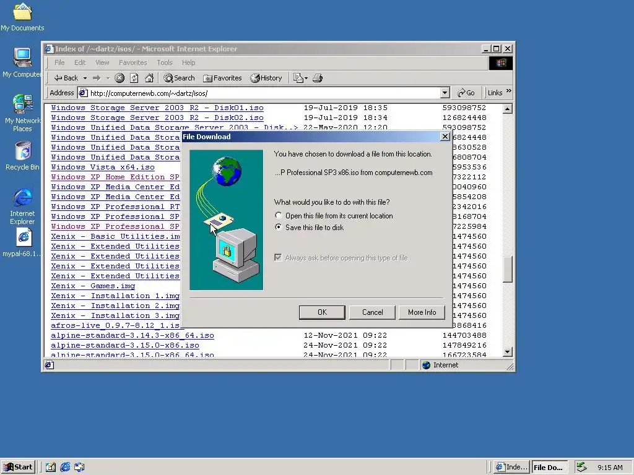Screen dimensions: 634x475
Task: Open Windows Vista x64.iso link
Action: coord(103,167)
